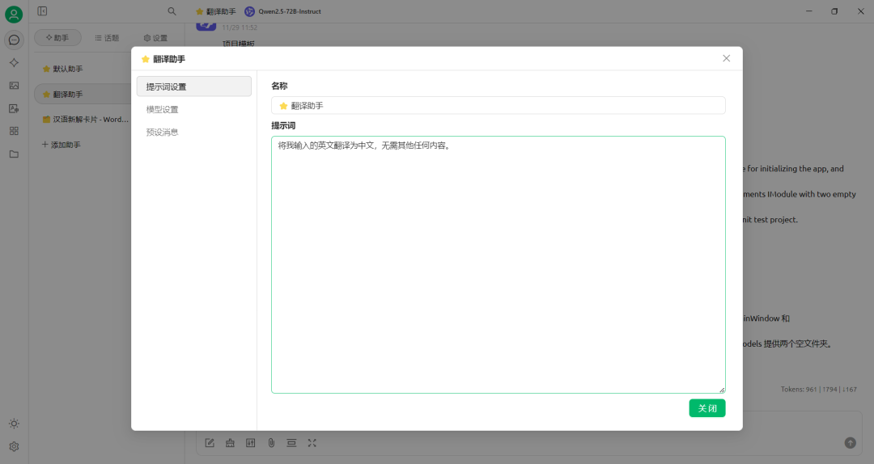Close the 翻译助手 dialog with X

(726, 58)
